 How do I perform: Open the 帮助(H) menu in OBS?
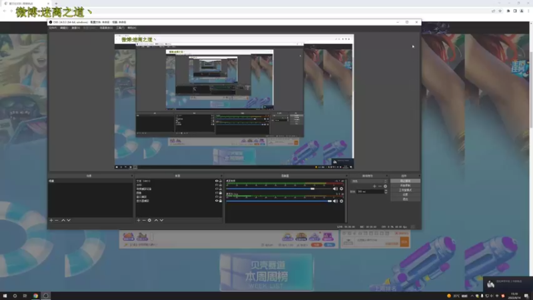(132, 28)
